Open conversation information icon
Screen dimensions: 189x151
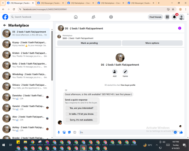(180, 28)
